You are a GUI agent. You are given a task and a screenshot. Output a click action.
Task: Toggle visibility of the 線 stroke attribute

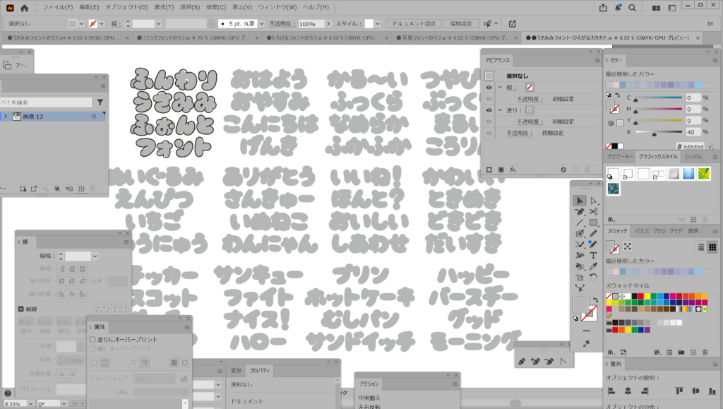(x=489, y=88)
